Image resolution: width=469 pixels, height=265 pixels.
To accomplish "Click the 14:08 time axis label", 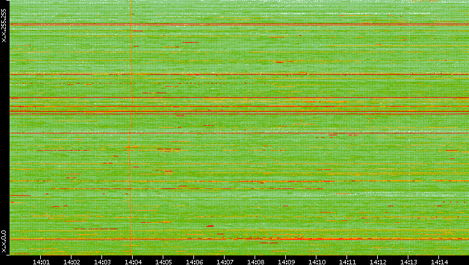I will pos(255,262).
